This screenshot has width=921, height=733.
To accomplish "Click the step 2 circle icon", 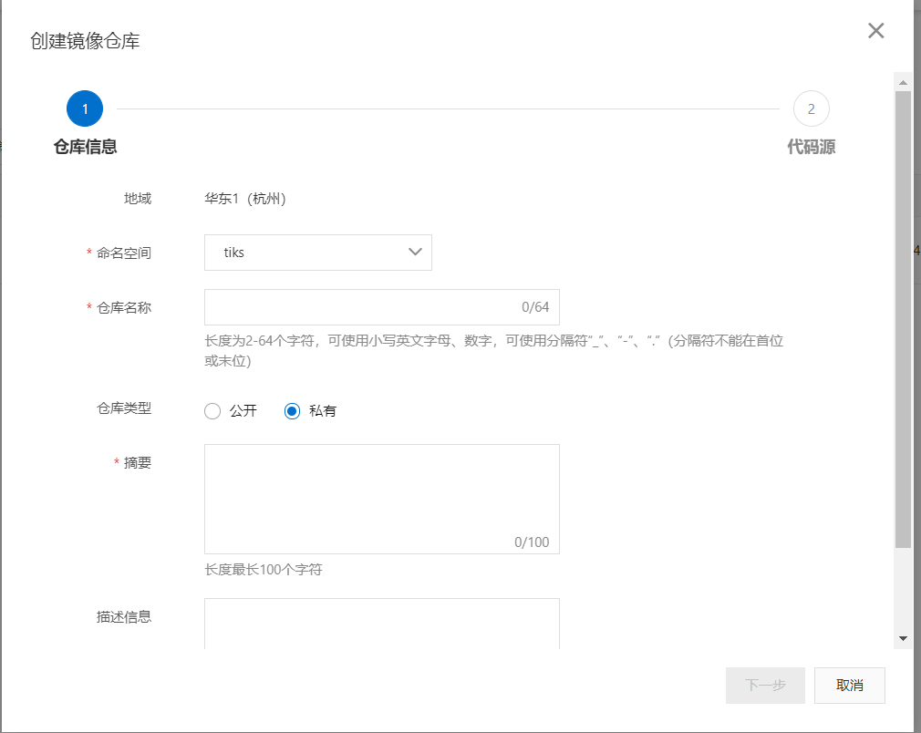I will coord(812,108).
